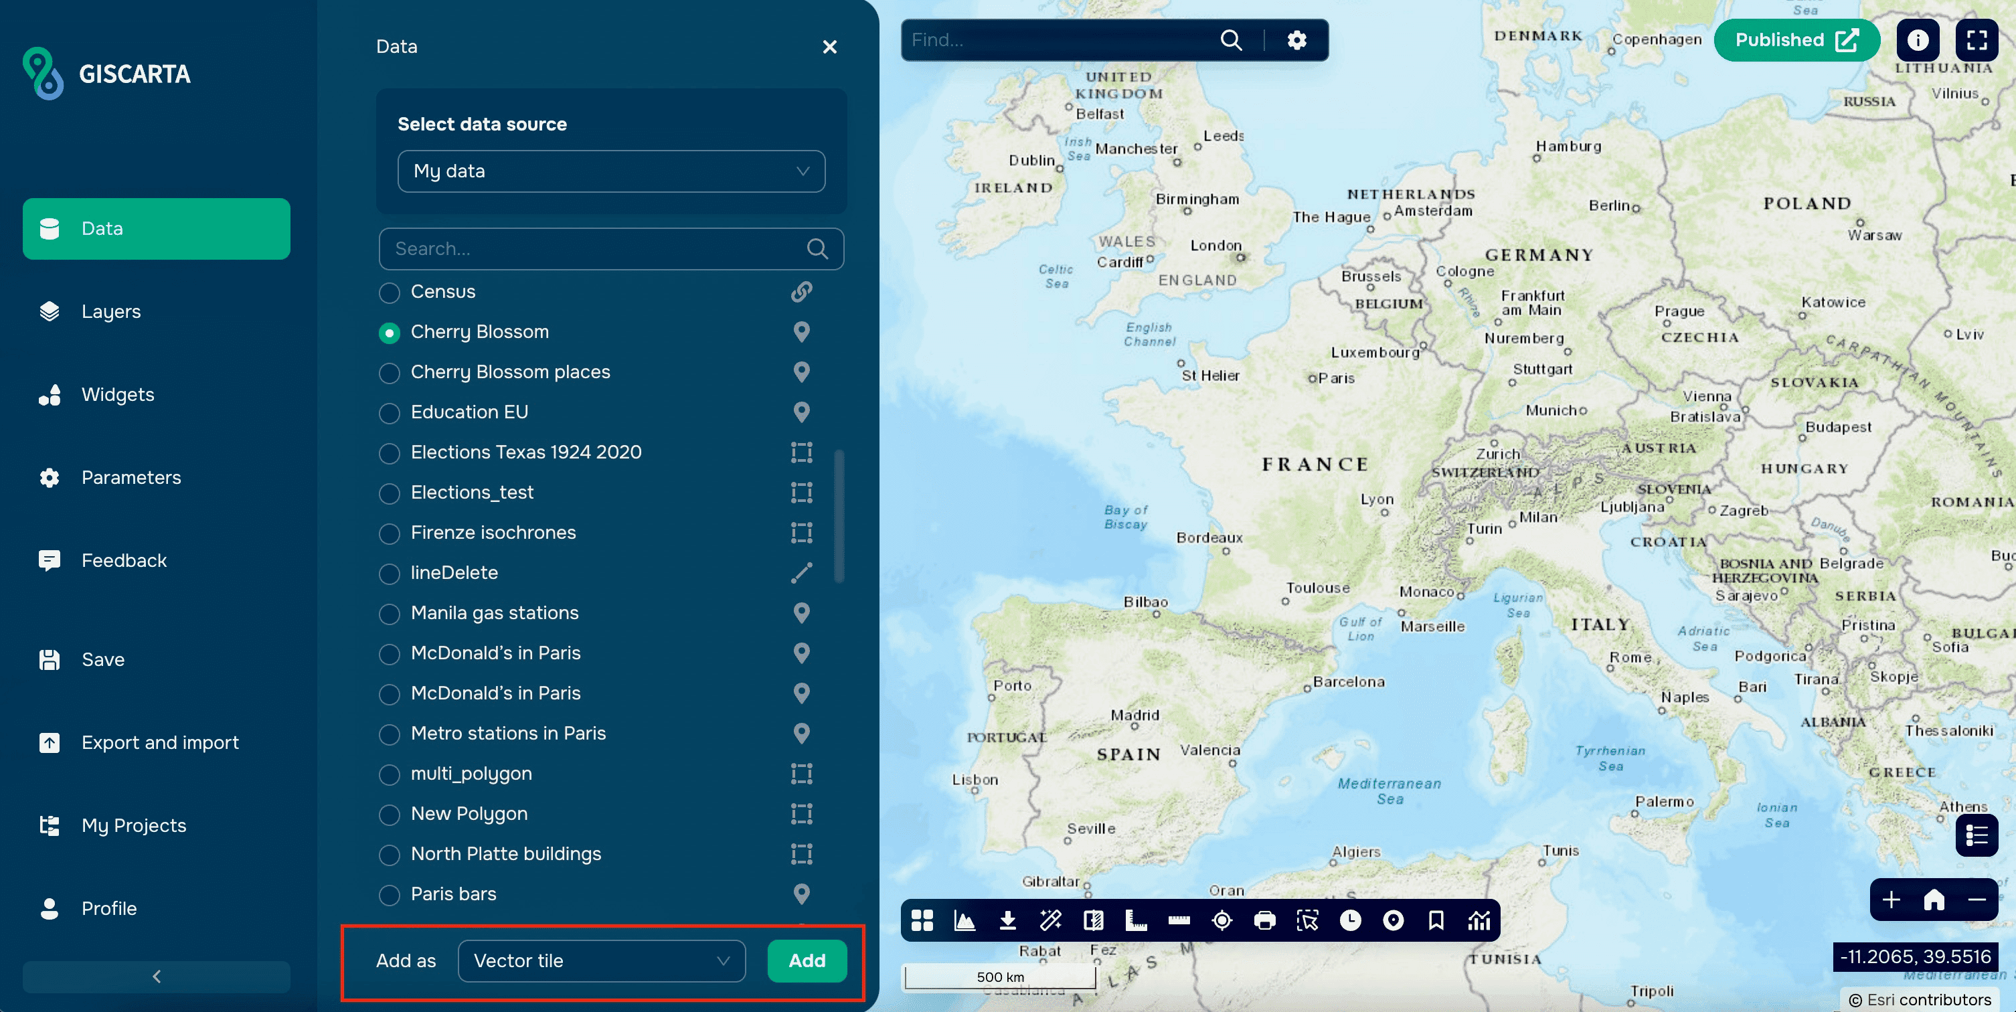This screenshot has width=2016, height=1012.
Task: Select Education EU radio button
Action: pyautogui.click(x=389, y=413)
